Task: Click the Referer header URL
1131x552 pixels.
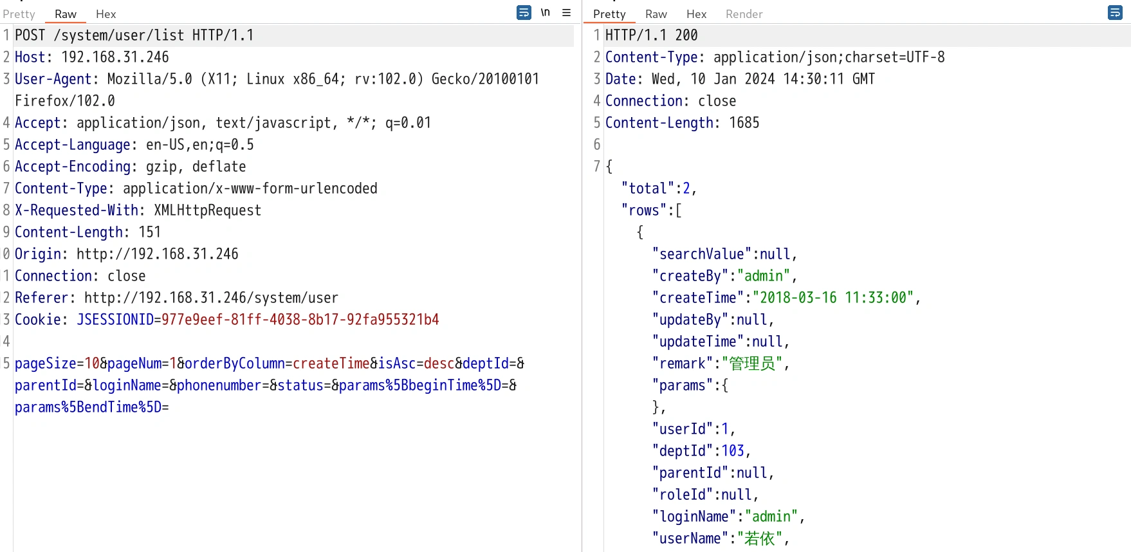Action: click(x=210, y=298)
